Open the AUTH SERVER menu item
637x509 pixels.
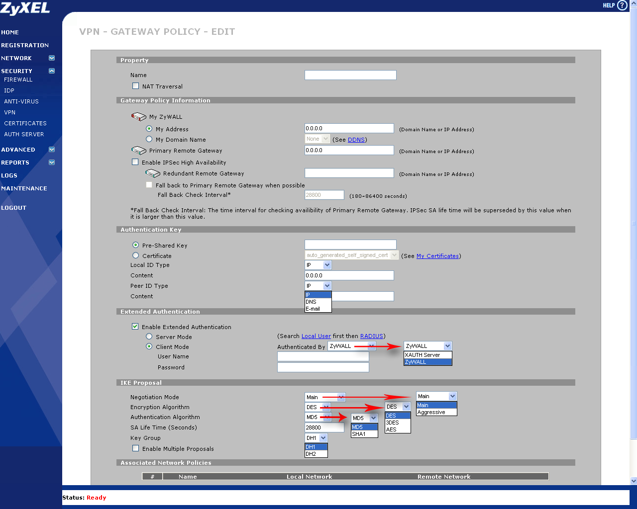(24, 134)
